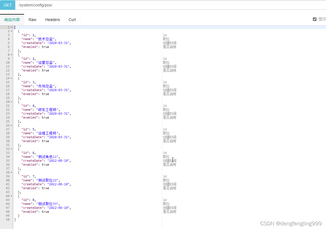Image resolution: width=326 pixels, height=229 pixels.
Task: Click the 职位 description beside line 4
Action: point(166,39)
